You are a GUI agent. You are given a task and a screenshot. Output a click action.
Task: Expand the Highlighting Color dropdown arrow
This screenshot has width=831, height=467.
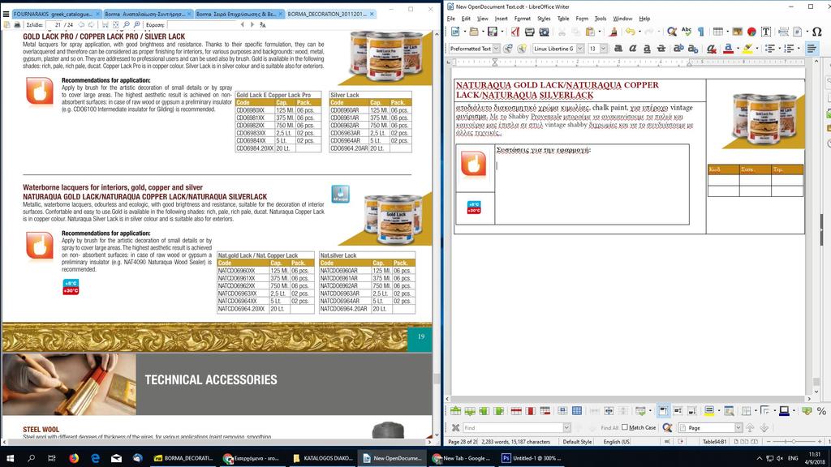pos(756,49)
